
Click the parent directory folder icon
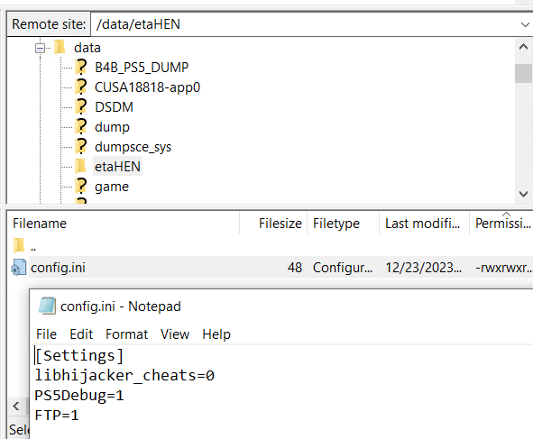tap(19, 246)
